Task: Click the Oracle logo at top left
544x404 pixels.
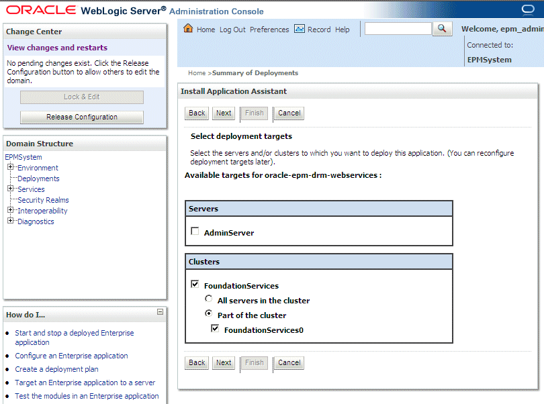Action: 41,9
